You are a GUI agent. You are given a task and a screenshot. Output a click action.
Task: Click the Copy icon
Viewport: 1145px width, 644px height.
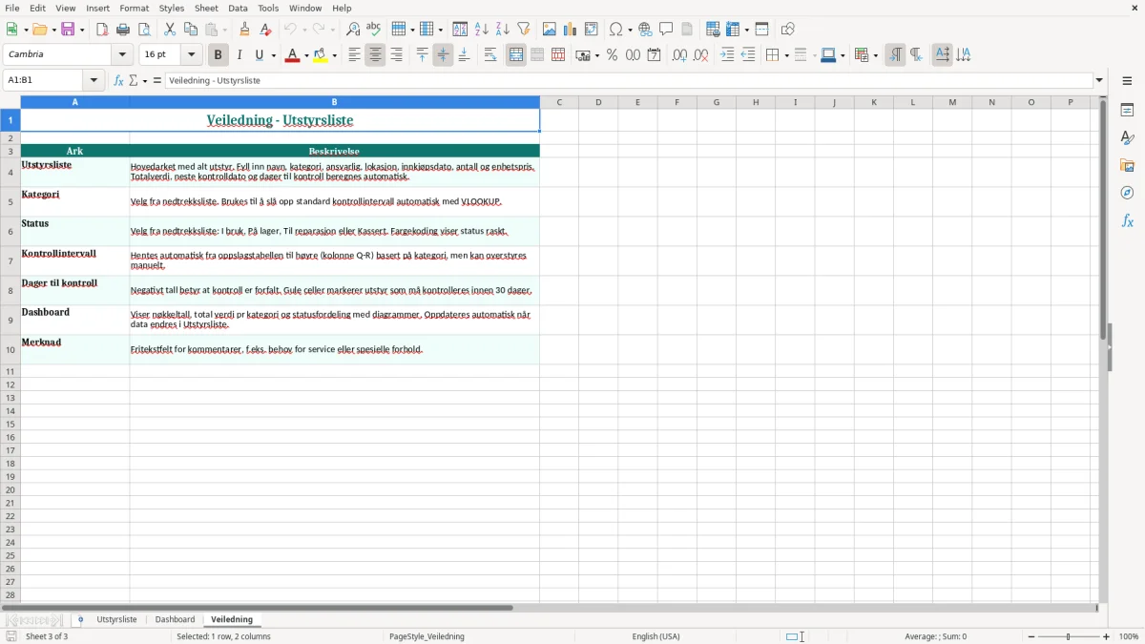click(x=191, y=30)
